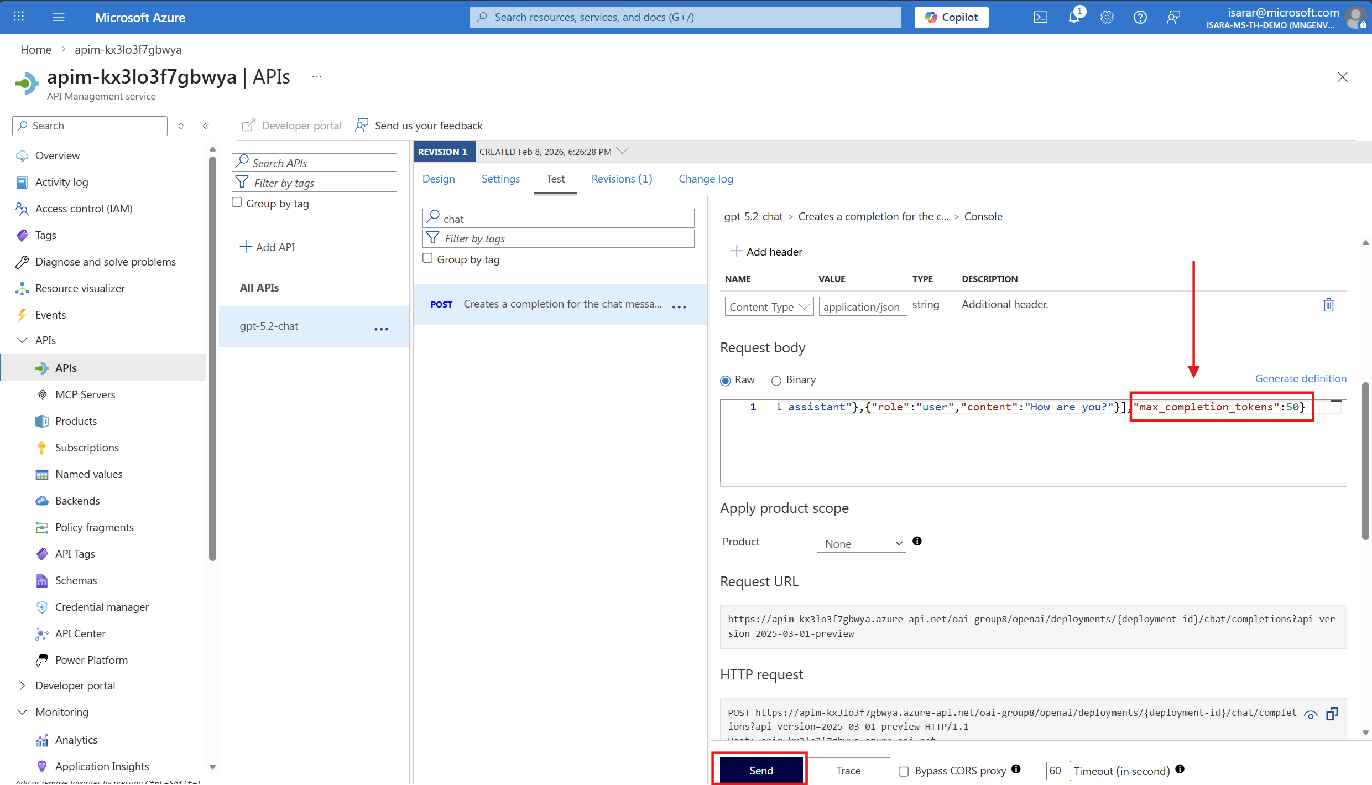1372x785 pixels.
Task: Click the Search APIs field
Action: pos(314,163)
